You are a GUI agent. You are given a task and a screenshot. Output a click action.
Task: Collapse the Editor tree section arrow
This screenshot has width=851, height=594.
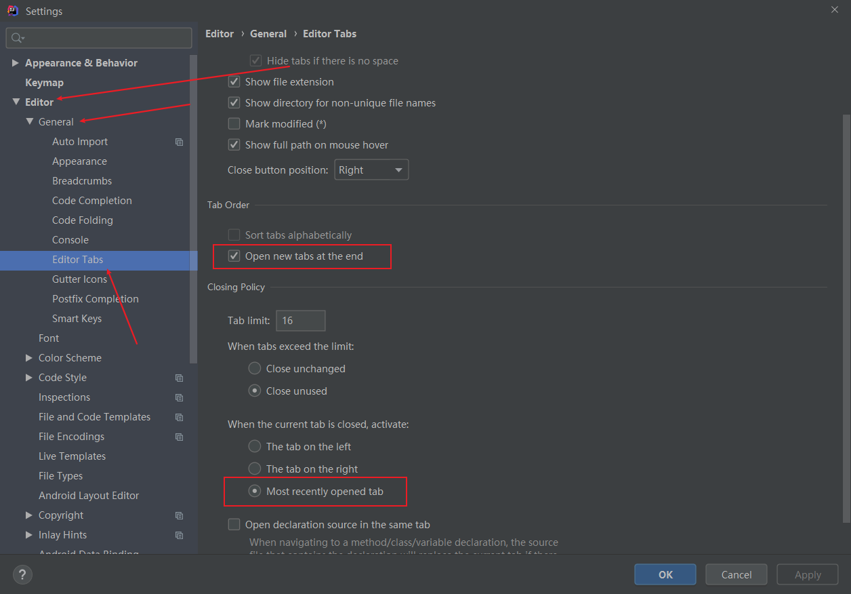tap(16, 102)
